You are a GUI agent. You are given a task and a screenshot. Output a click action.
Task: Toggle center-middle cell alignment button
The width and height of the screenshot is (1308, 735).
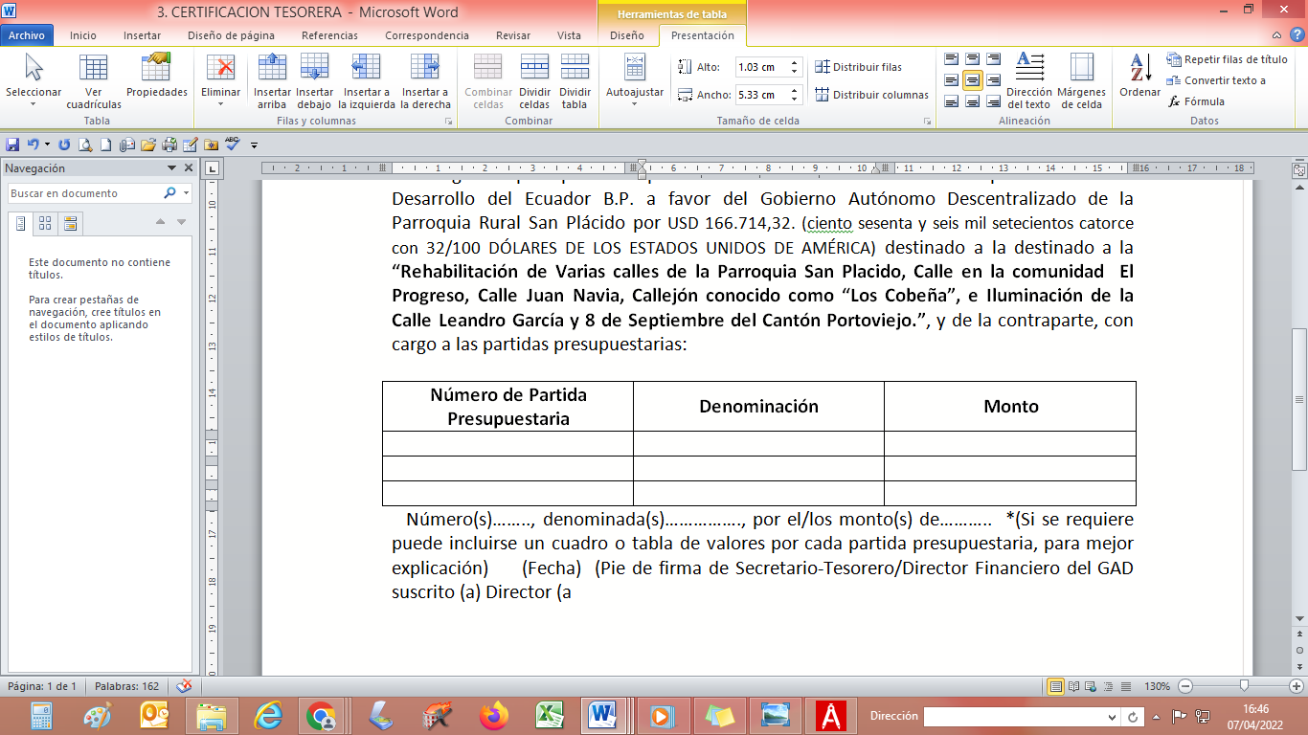click(x=972, y=80)
